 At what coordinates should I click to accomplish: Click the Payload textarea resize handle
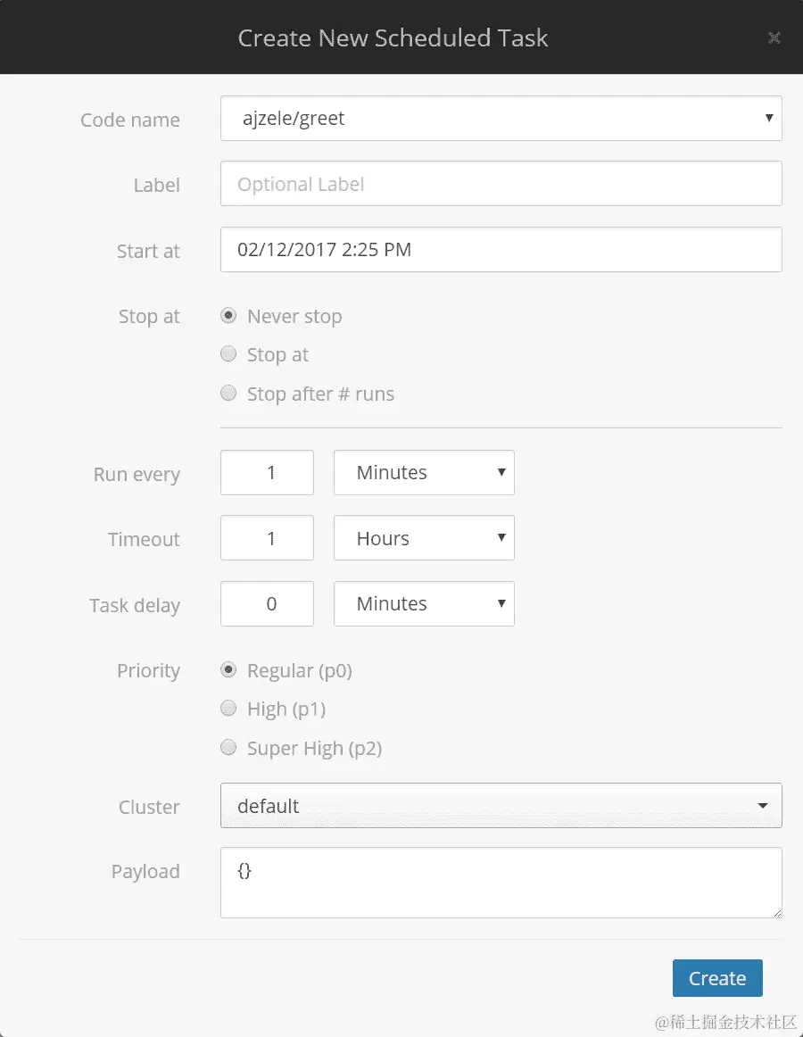[776, 912]
